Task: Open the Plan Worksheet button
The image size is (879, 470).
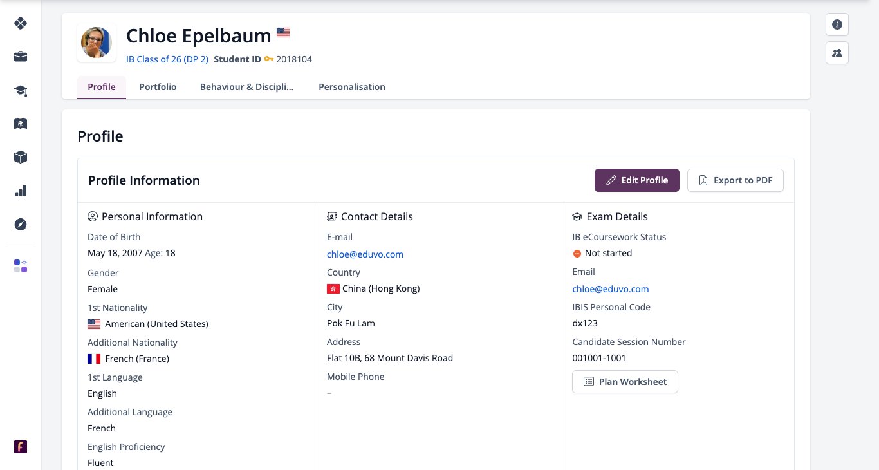Action: pyautogui.click(x=625, y=382)
